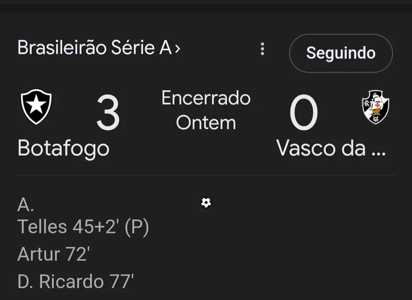Select the Vasco da team name

pos(321,149)
